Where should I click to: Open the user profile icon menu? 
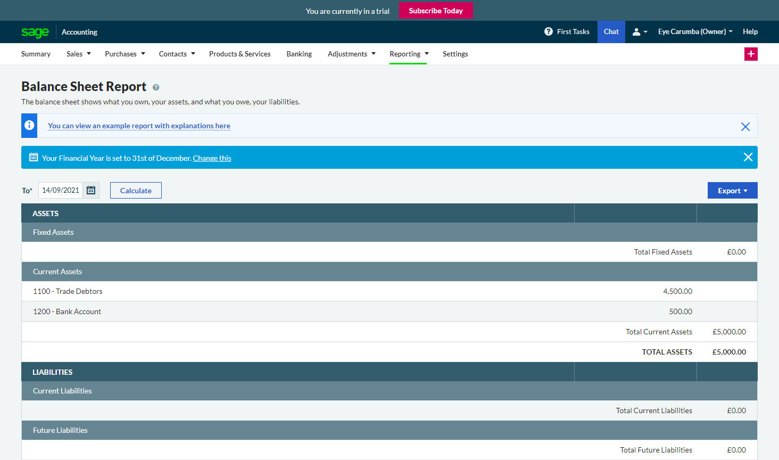coord(640,32)
